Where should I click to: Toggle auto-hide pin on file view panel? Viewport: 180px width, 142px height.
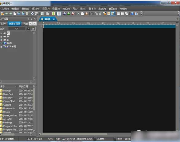[32, 19]
